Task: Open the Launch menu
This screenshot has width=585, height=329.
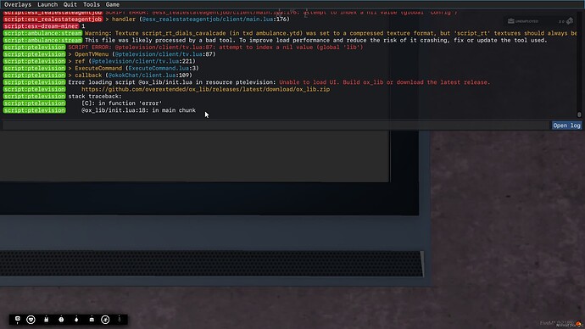Action: tap(47, 4)
